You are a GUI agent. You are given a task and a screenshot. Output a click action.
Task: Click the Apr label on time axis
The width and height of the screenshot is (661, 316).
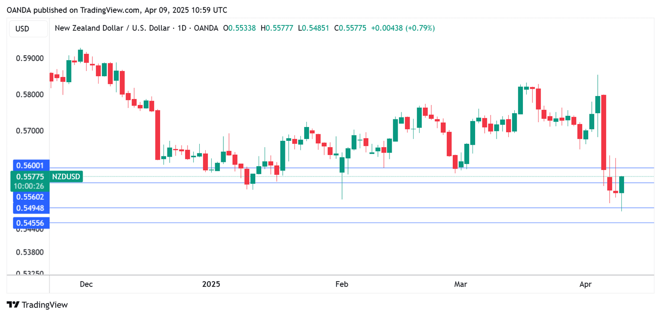coord(585,284)
